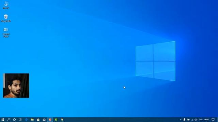Show hidden system tray icons

181,120
